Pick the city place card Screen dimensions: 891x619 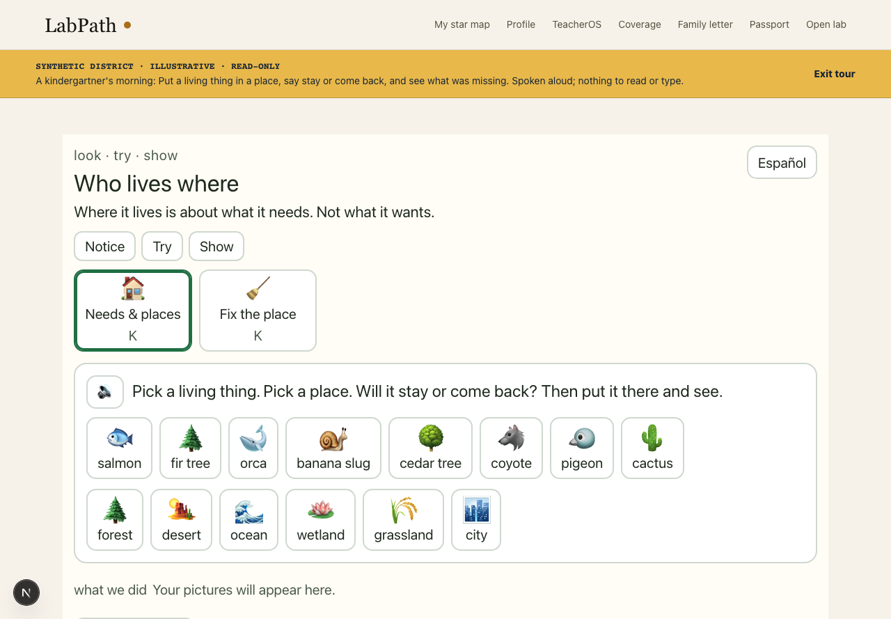coord(476,520)
